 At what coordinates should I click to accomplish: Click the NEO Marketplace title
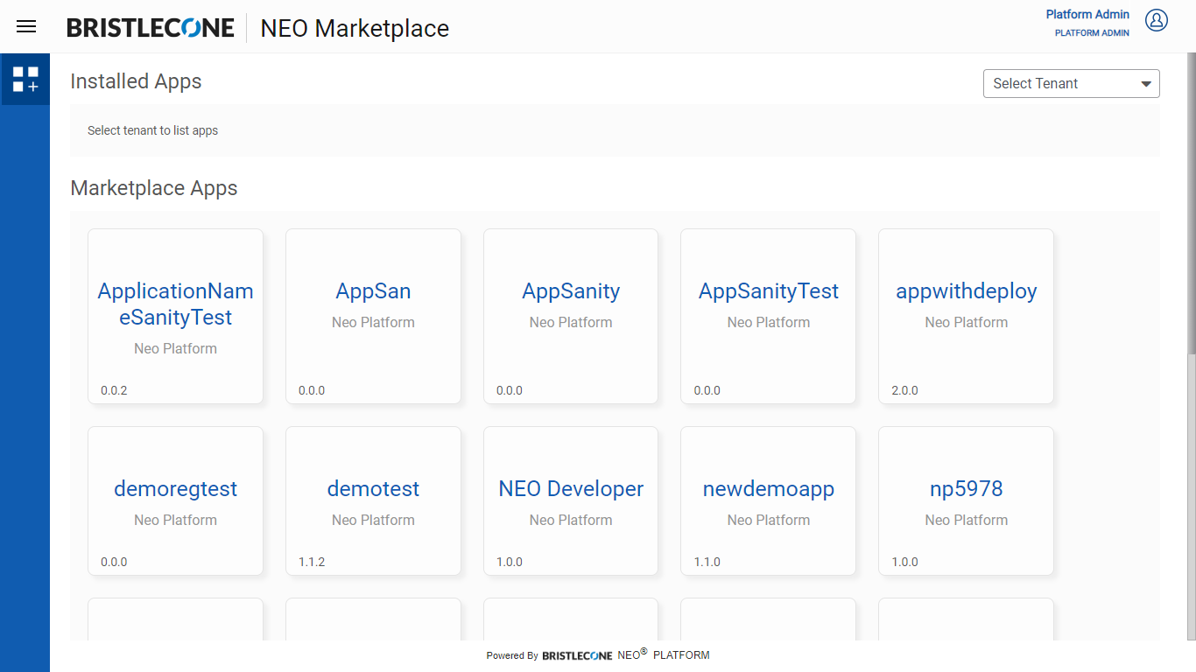(x=355, y=28)
